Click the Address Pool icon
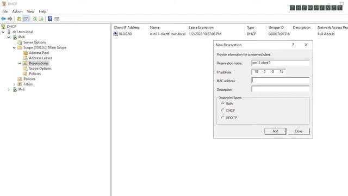348x196 pixels. (26, 53)
